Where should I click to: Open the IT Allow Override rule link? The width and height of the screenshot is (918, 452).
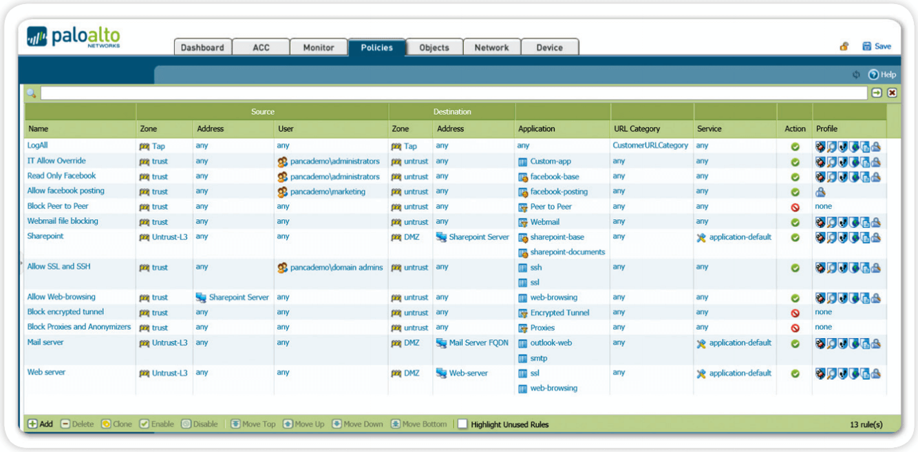(x=56, y=161)
